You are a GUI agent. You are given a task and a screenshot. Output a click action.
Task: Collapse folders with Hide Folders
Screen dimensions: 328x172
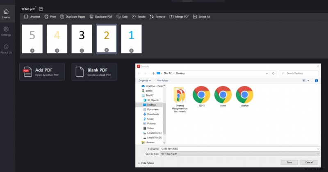click(148, 163)
